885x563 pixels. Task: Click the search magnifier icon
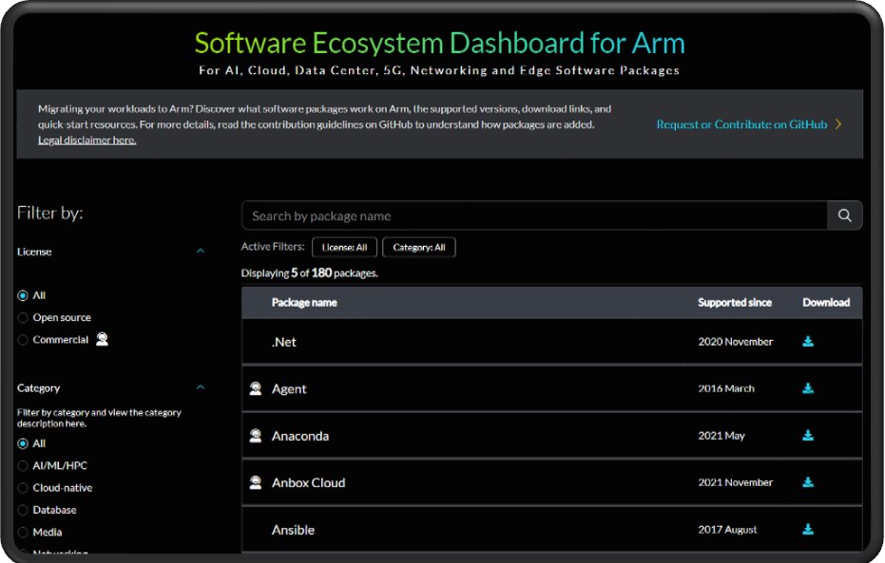pos(845,216)
